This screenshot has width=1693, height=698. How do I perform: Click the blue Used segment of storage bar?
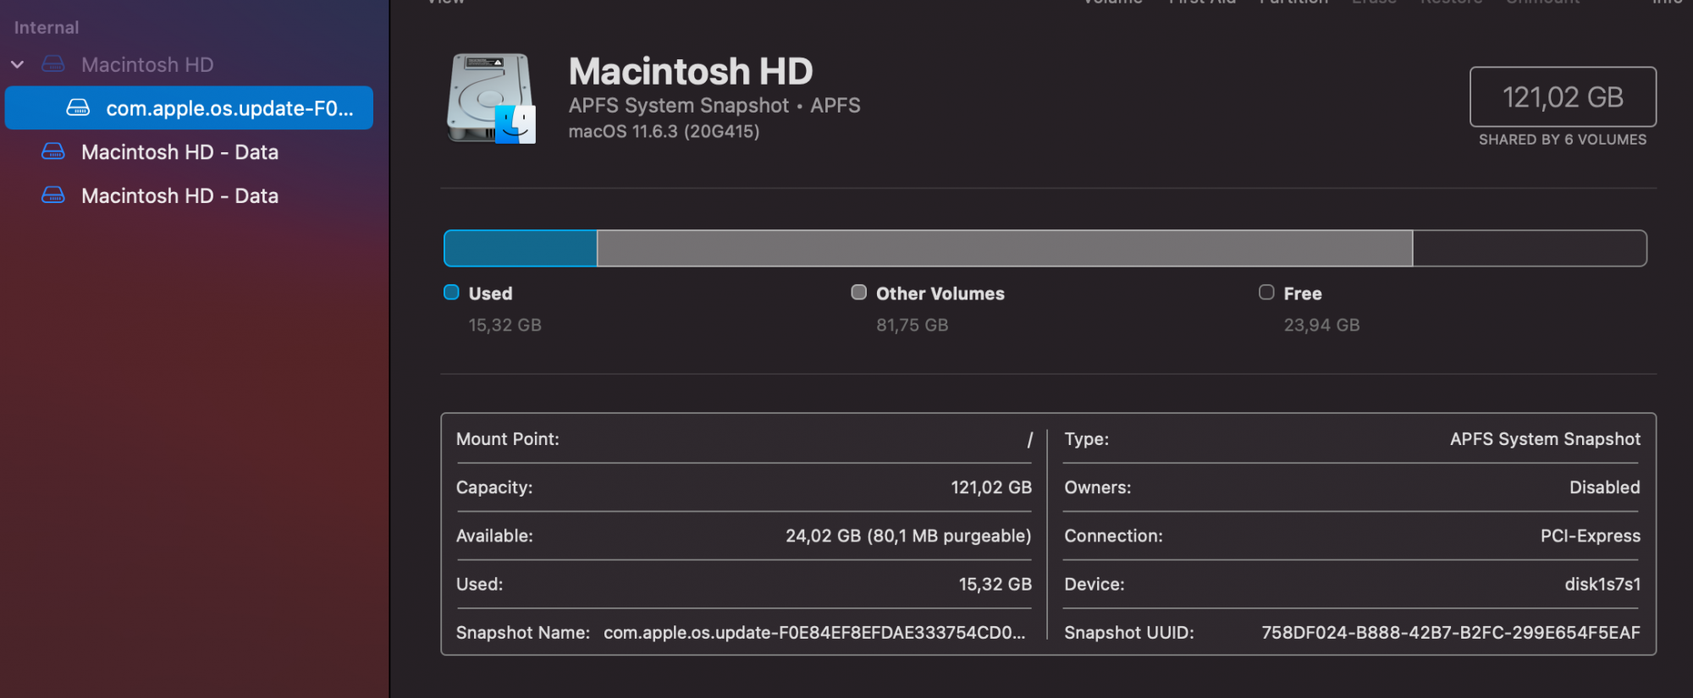coord(521,249)
